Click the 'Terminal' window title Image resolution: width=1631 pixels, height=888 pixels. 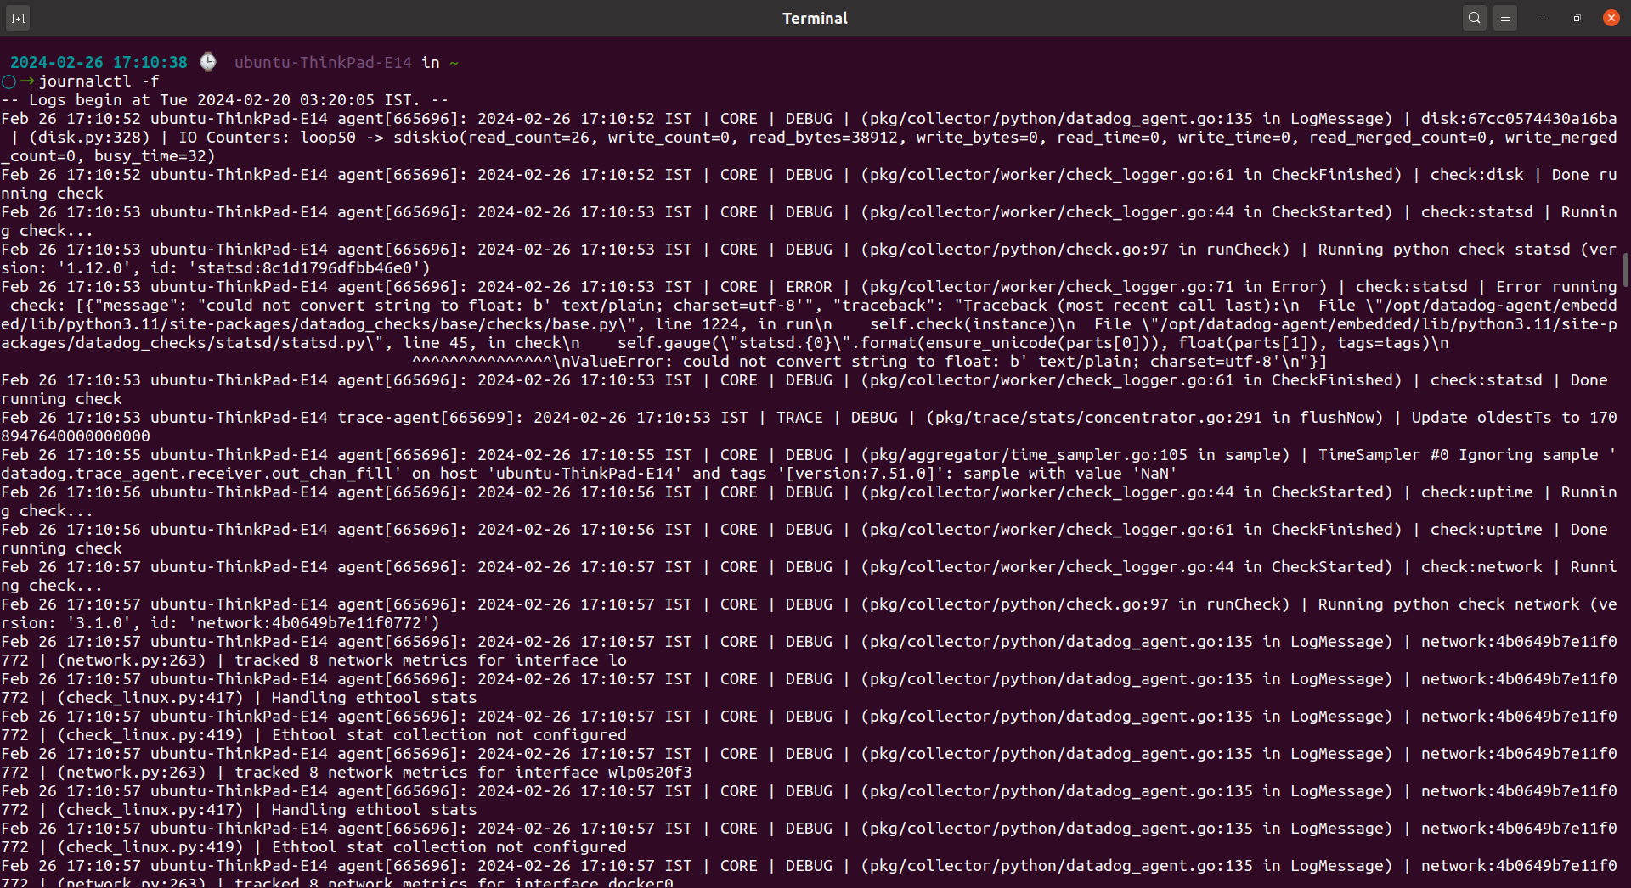pyautogui.click(x=815, y=18)
